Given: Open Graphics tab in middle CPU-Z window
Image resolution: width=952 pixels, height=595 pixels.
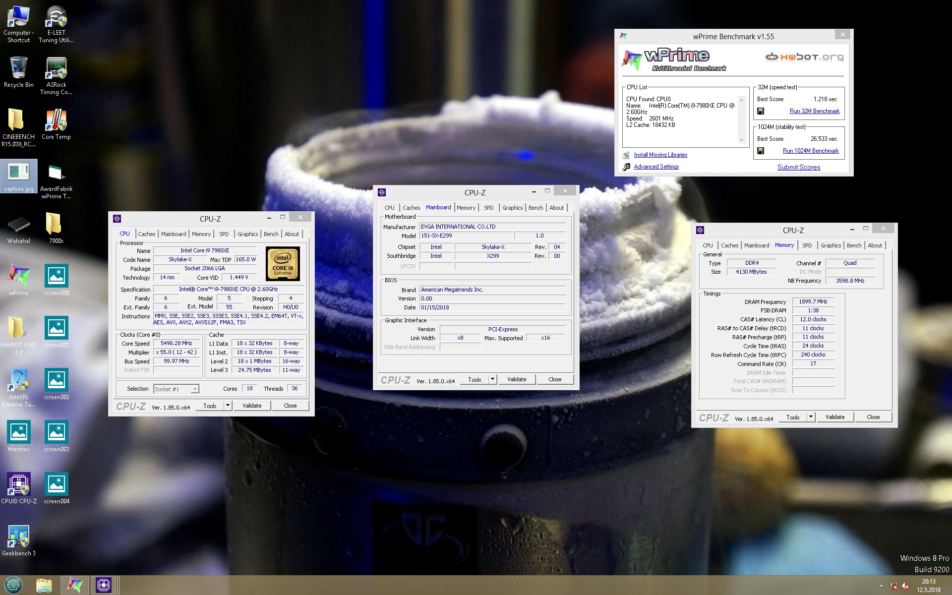Looking at the screenshot, I should coord(512,208).
